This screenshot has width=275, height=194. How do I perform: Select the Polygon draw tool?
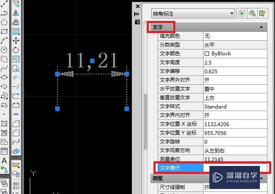tap(4, 22)
